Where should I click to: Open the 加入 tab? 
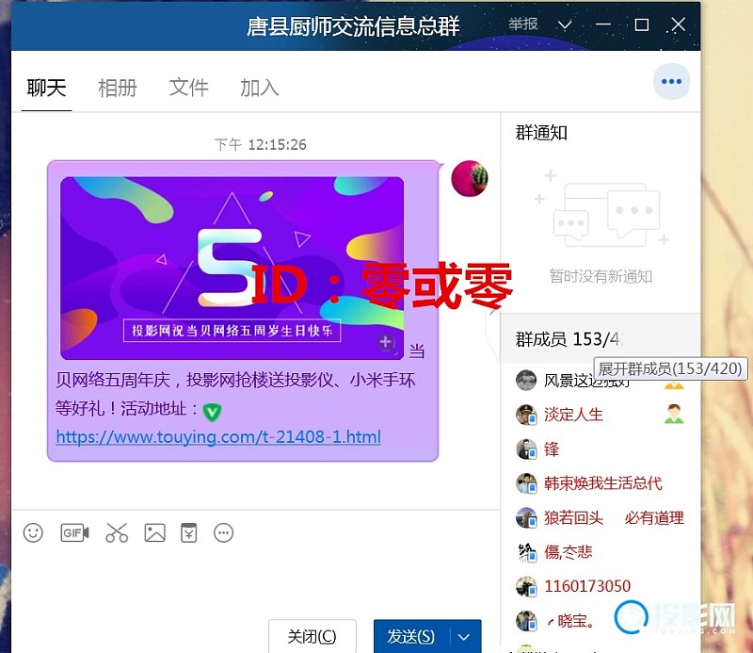click(x=260, y=88)
